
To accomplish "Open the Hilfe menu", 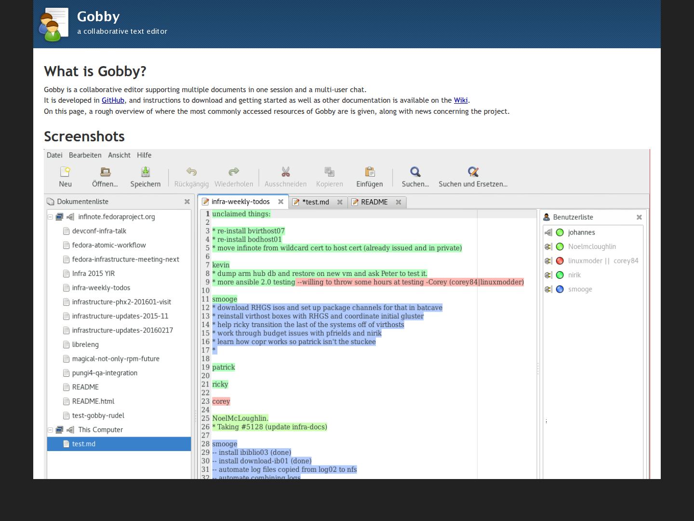I will [144, 155].
